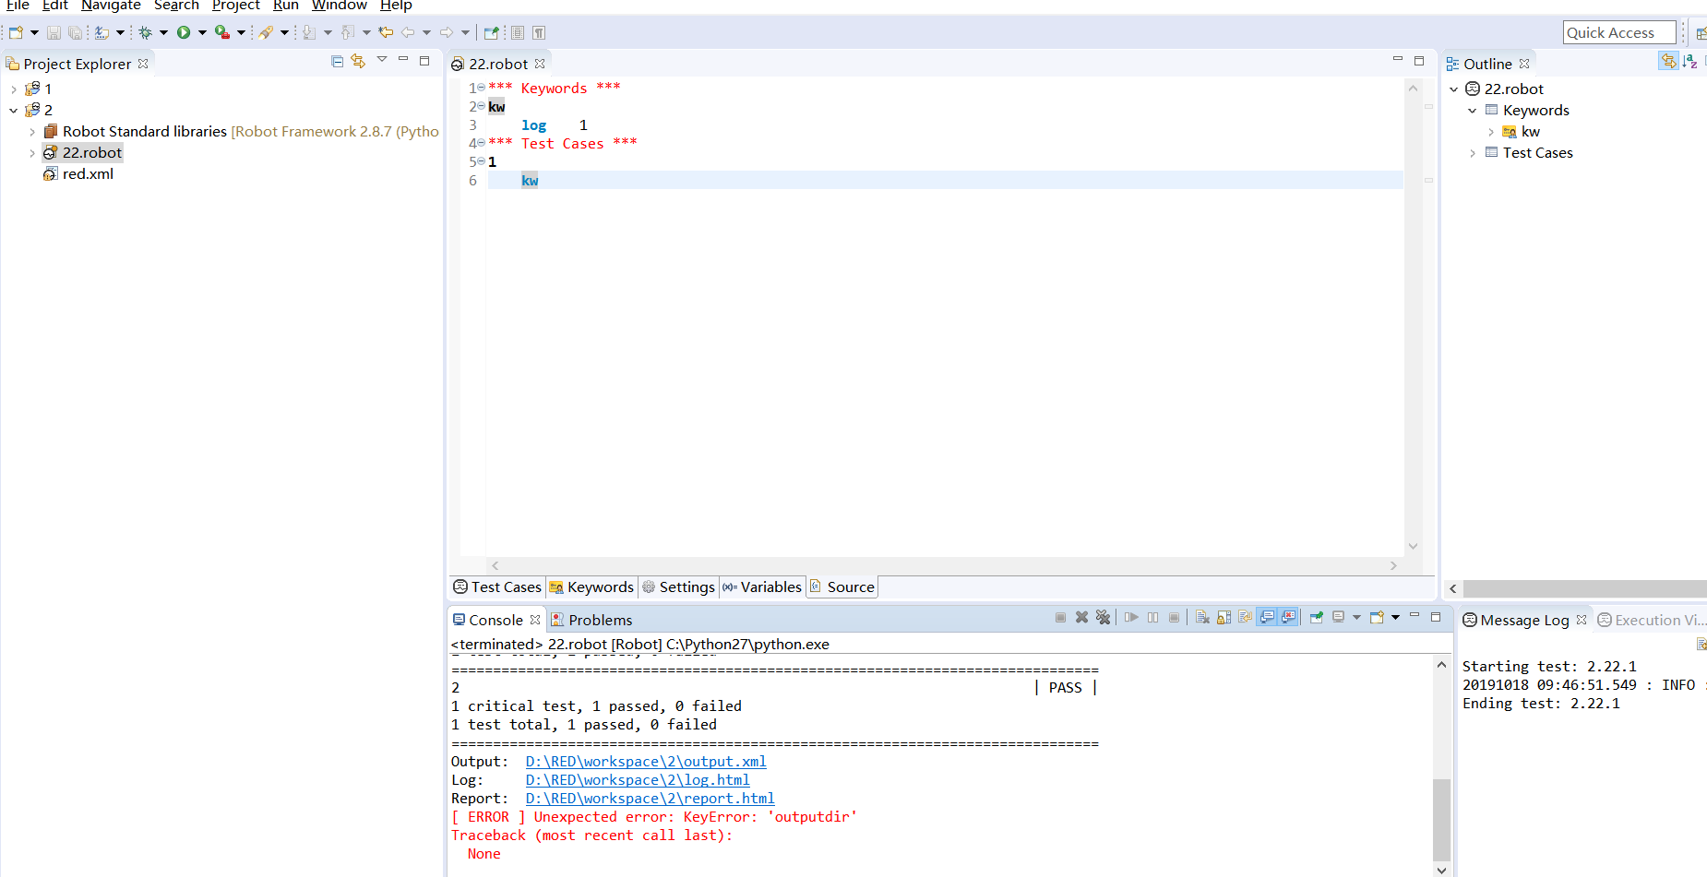Screen dimensions: 1707x877
Task: Toggle Console scroll lock
Action: coord(1224,617)
